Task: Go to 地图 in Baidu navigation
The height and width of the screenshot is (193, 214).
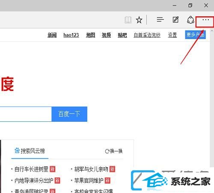Action: point(90,35)
